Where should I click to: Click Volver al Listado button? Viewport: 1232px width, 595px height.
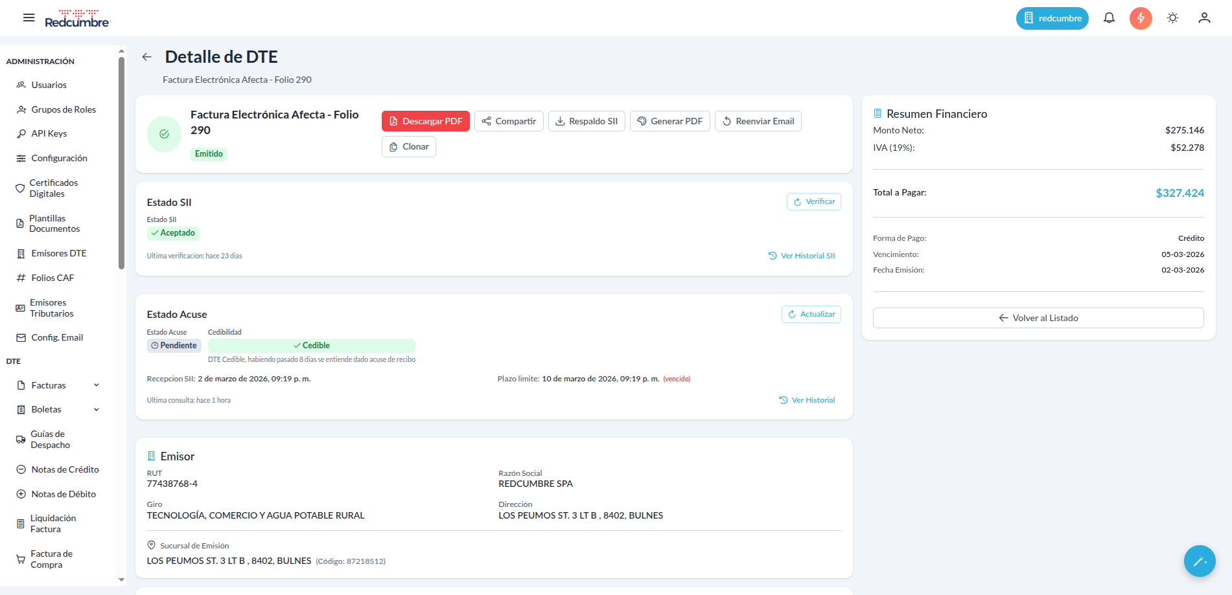pos(1038,318)
